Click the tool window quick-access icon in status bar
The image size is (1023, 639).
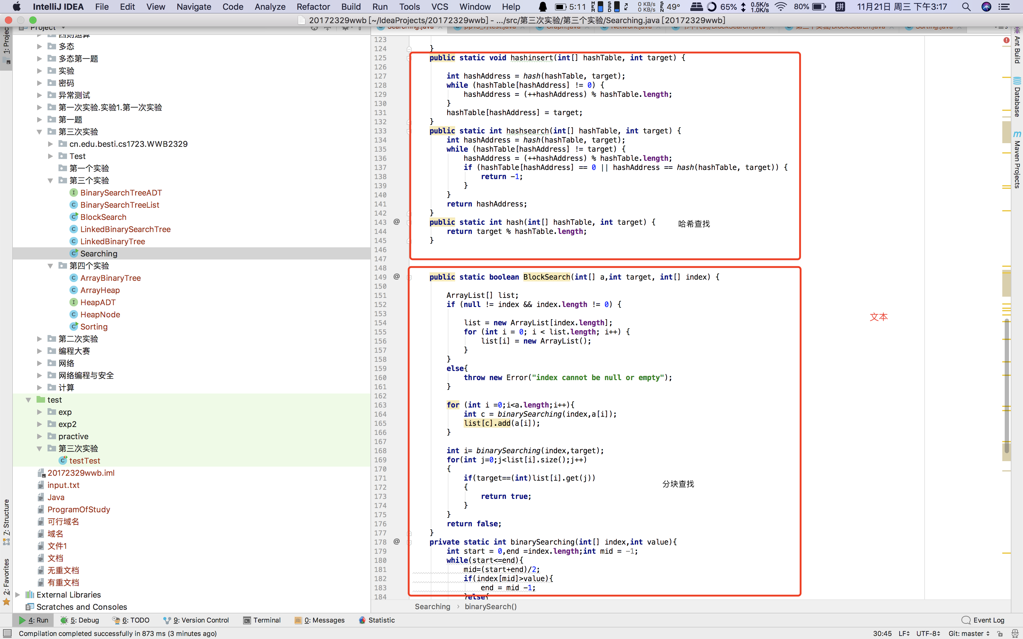[x=7, y=633]
